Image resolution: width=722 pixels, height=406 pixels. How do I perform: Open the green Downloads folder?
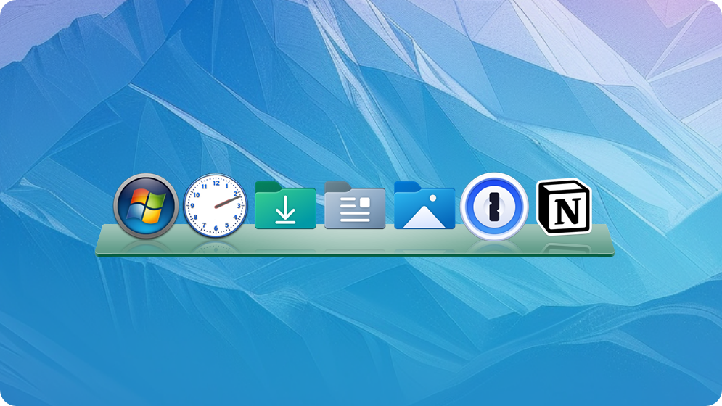click(x=285, y=205)
